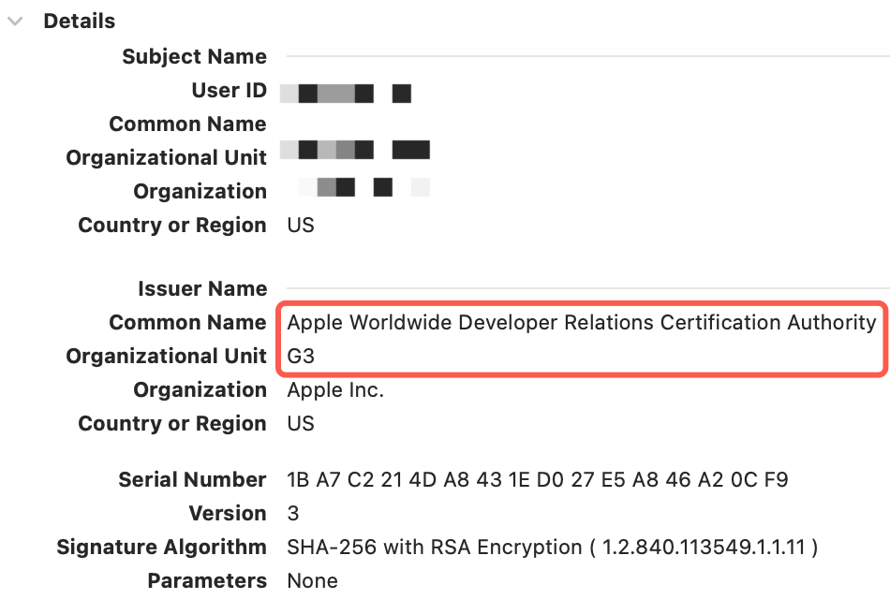The height and width of the screenshot is (614, 890).
Task: Click the Issuer Name section header
Action: [x=202, y=289]
